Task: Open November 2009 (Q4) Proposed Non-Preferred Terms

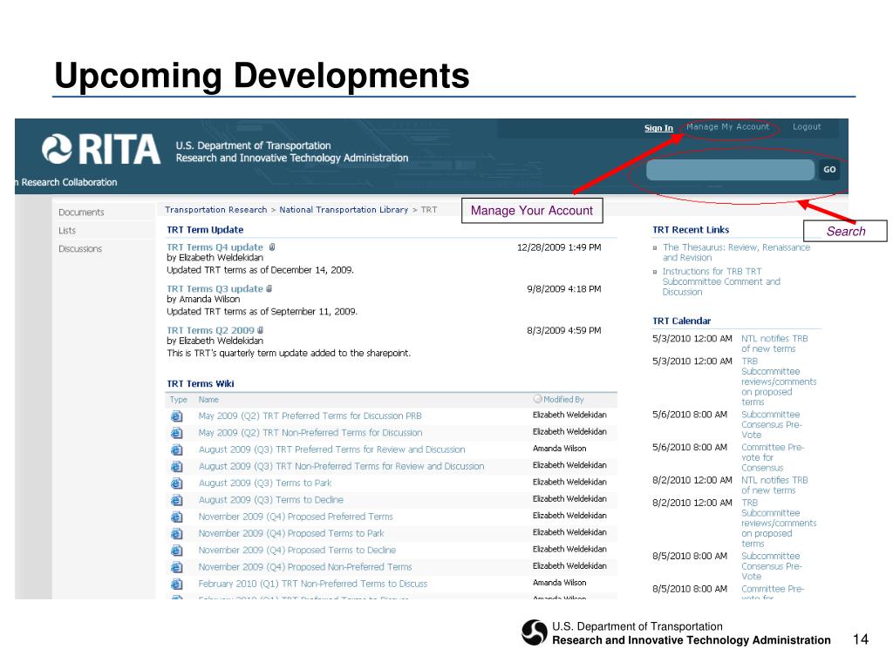Action: (304, 566)
